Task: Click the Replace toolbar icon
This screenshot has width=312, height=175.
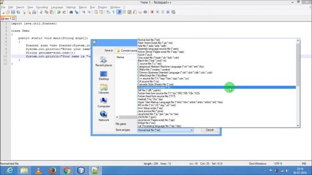Action: point(77,12)
